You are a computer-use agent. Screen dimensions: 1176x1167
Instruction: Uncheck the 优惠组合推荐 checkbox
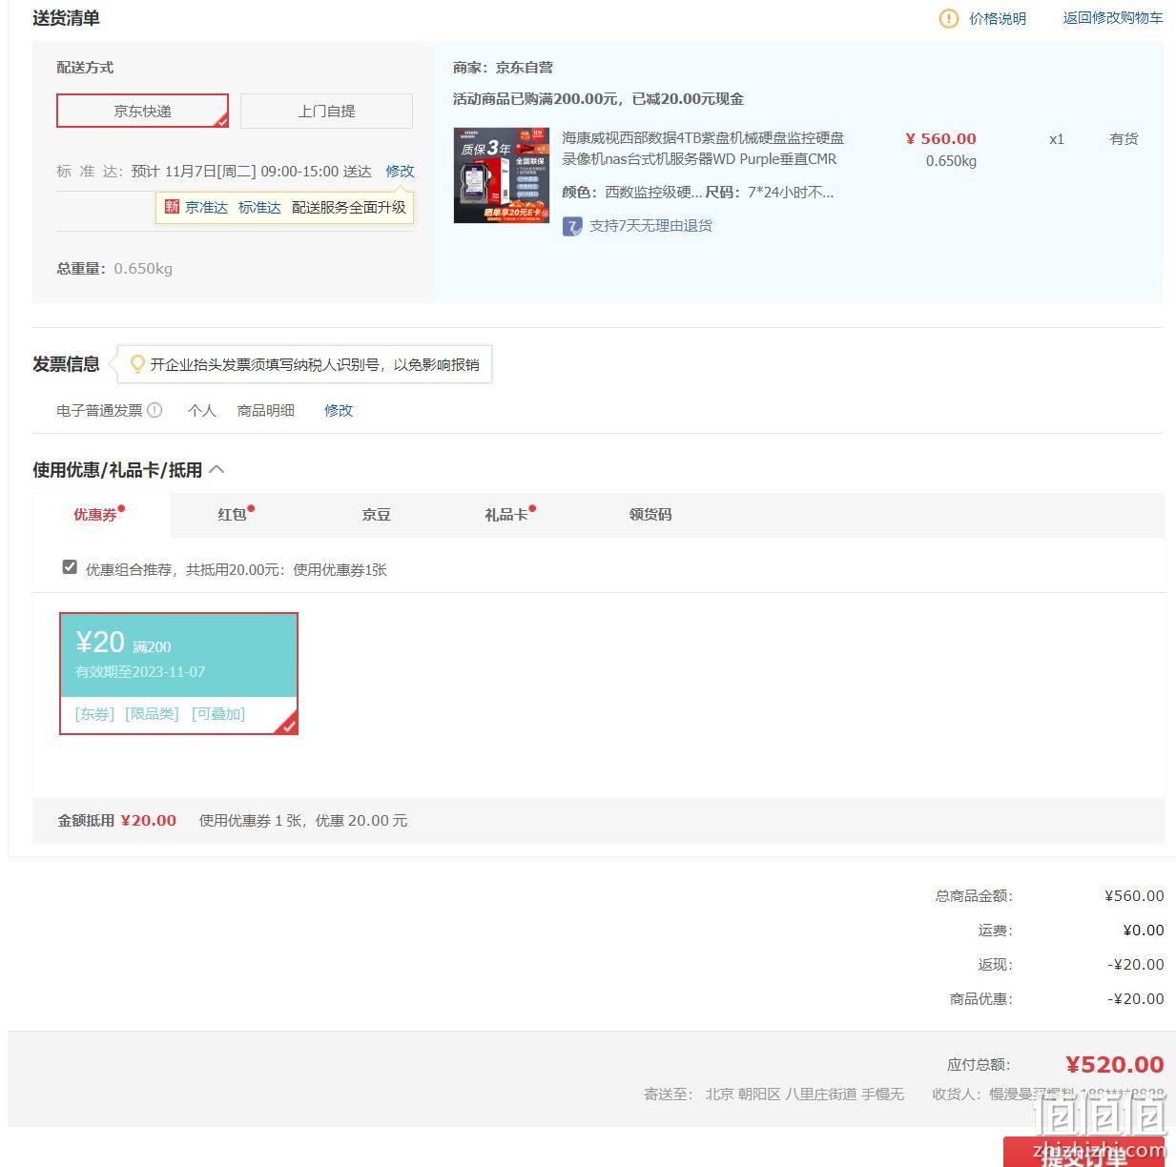tap(70, 567)
